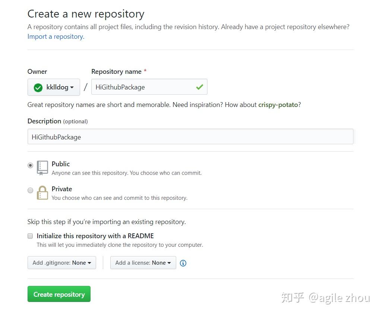Click the Public option label
This screenshot has height=315, width=380.
pyautogui.click(x=61, y=164)
